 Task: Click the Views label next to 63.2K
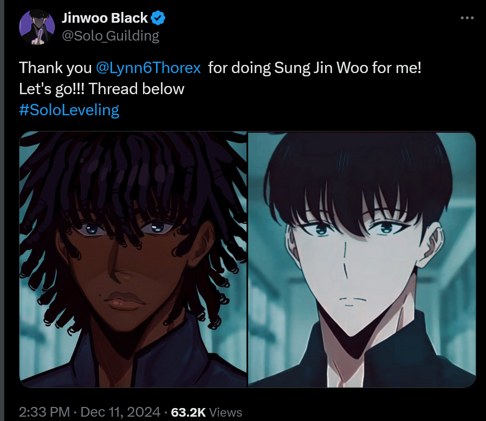pyautogui.click(x=225, y=412)
